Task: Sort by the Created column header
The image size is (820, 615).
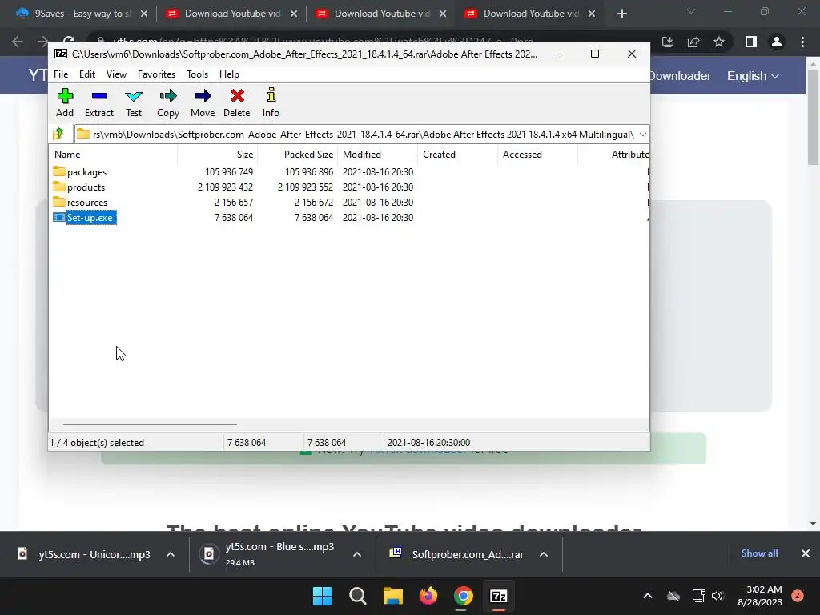Action: click(457, 155)
